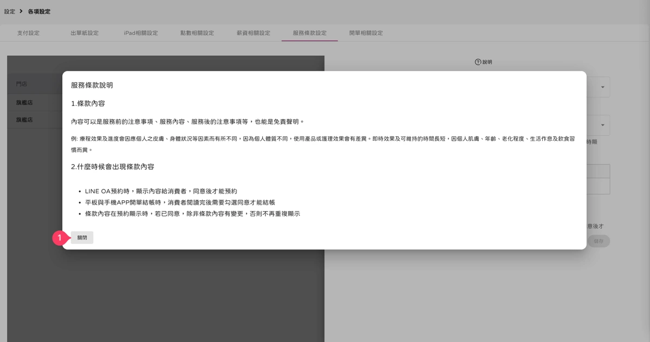650x342 pixels.
Task: Close the 服務條款說明 dialog with 關閉
Action: (82, 238)
